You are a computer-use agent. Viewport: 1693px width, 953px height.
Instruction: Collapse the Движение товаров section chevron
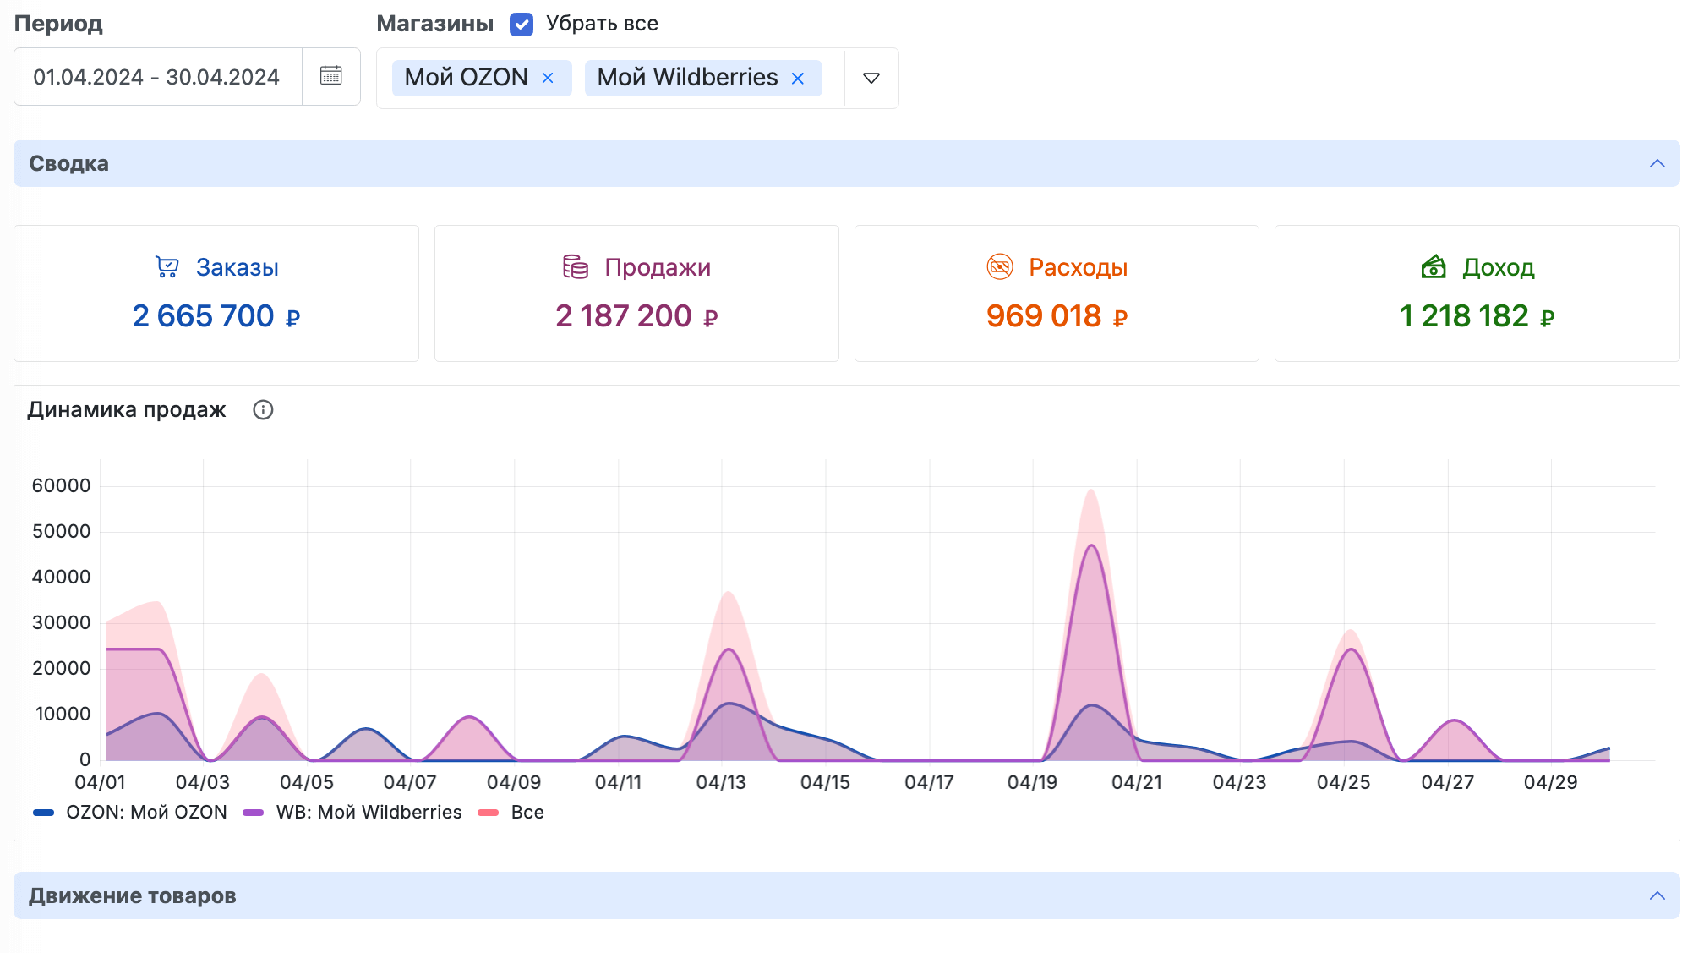[1658, 895]
